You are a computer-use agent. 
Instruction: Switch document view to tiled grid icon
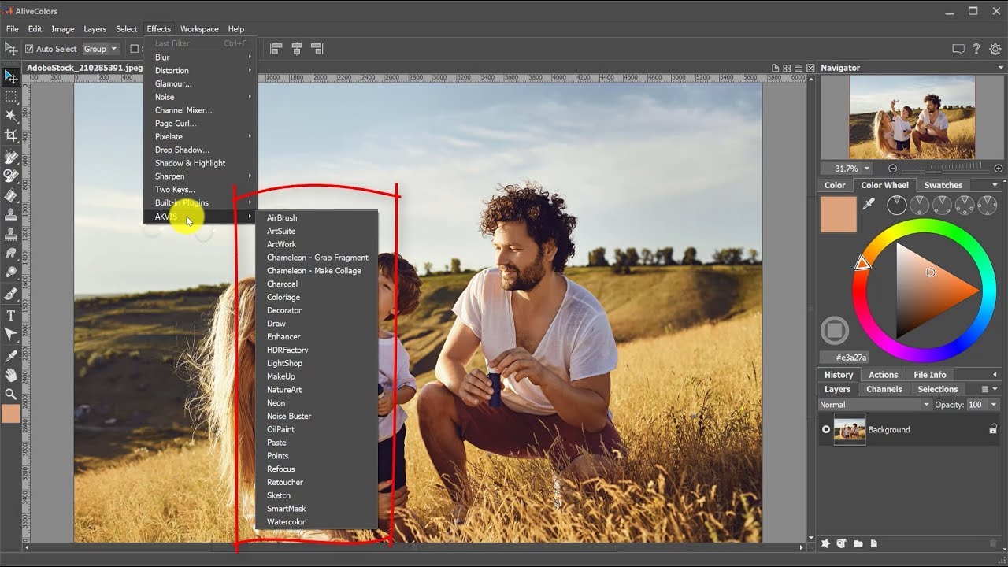pos(787,69)
